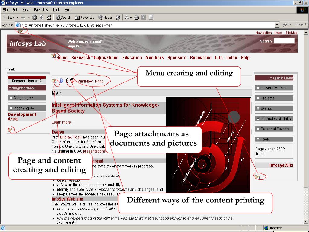
Task: Open the Media bar from the toolbar
Action: coord(105,18)
